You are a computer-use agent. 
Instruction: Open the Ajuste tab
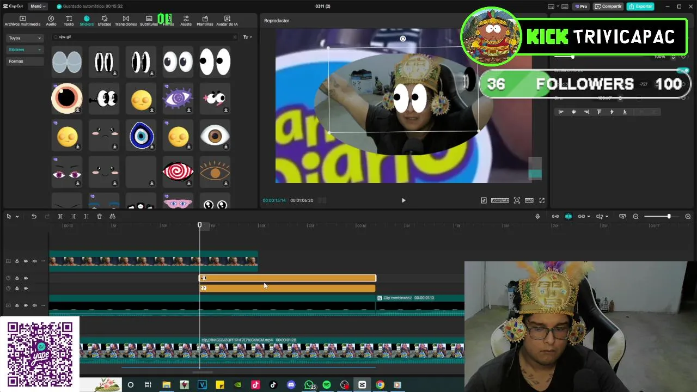tap(186, 21)
